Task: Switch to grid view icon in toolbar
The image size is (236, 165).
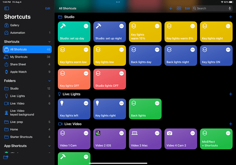Action: pyautogui.click(x=179, y=8)
